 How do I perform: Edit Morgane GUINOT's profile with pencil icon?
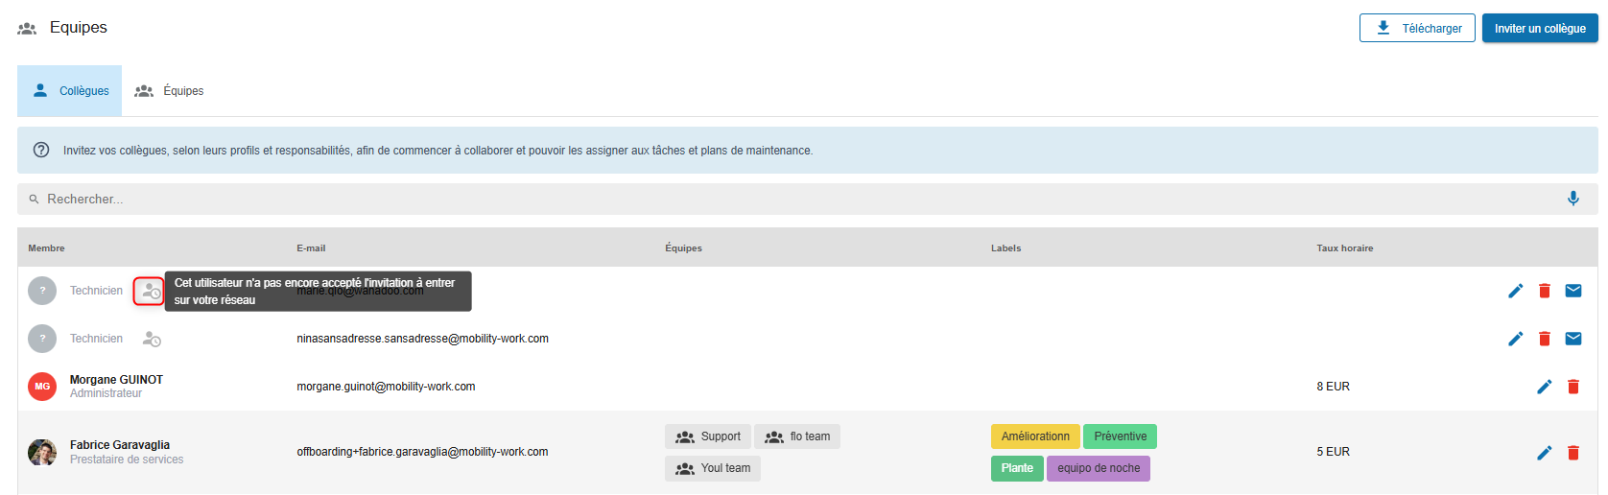(x=1544, y=387)
